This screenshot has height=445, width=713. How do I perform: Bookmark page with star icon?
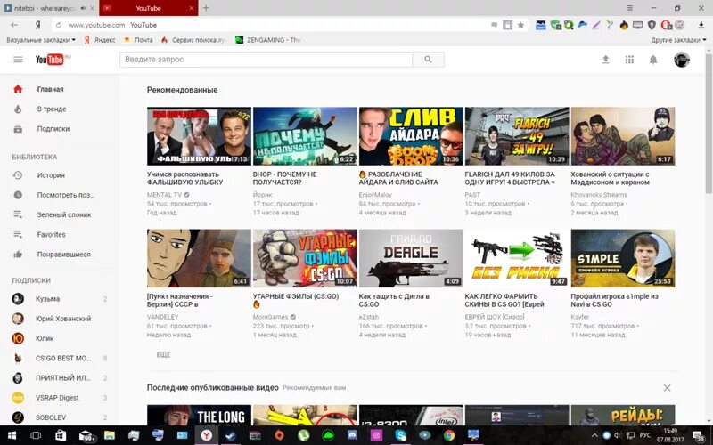[x=520, y=25]
